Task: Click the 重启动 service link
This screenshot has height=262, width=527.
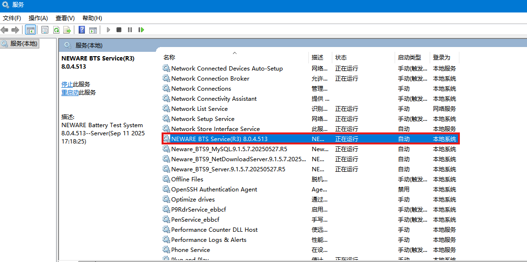Action: (x=70, y=93)
